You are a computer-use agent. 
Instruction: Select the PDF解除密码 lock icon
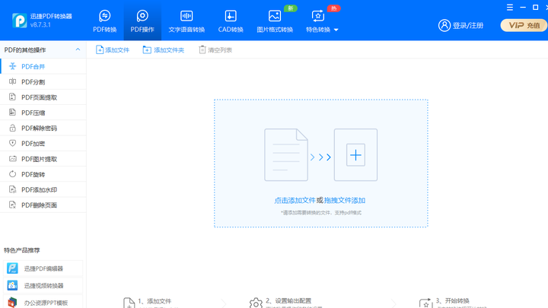(13, 128)
